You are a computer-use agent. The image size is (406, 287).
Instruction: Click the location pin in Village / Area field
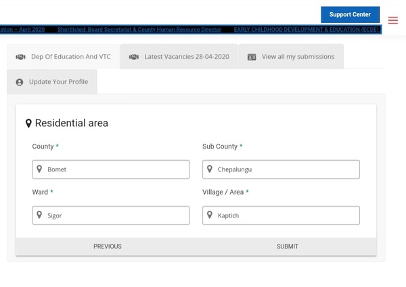click(x=210, y=215)
